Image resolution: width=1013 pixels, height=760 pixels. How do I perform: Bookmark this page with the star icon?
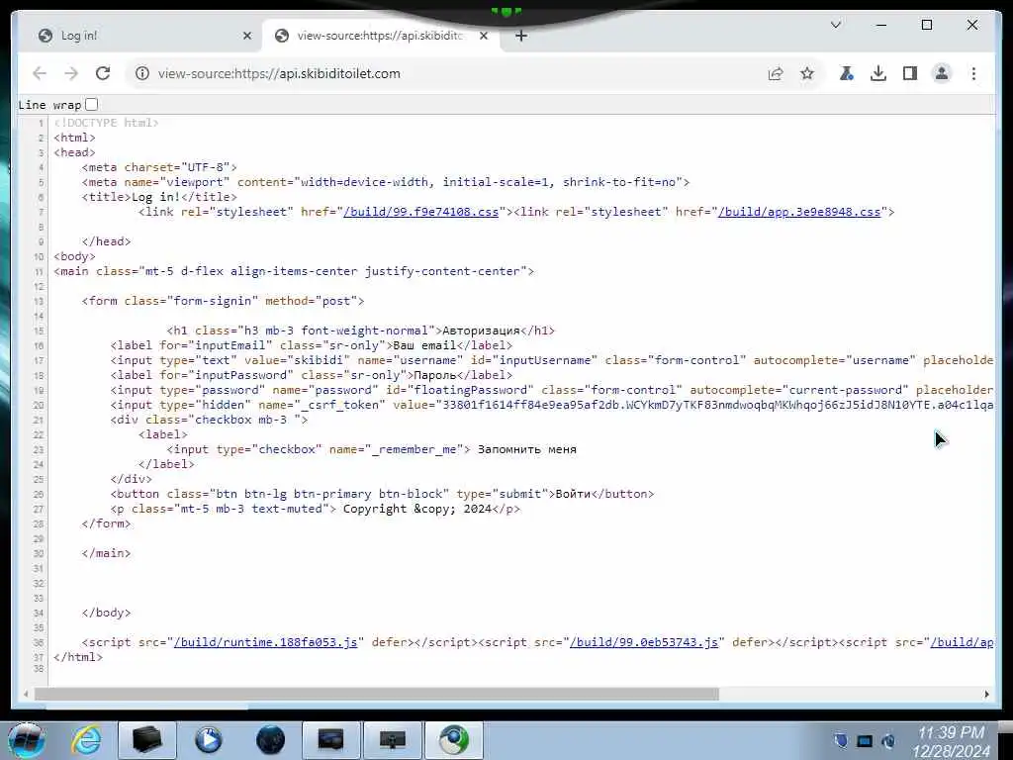pyautogui.click(x=807, y=73)
